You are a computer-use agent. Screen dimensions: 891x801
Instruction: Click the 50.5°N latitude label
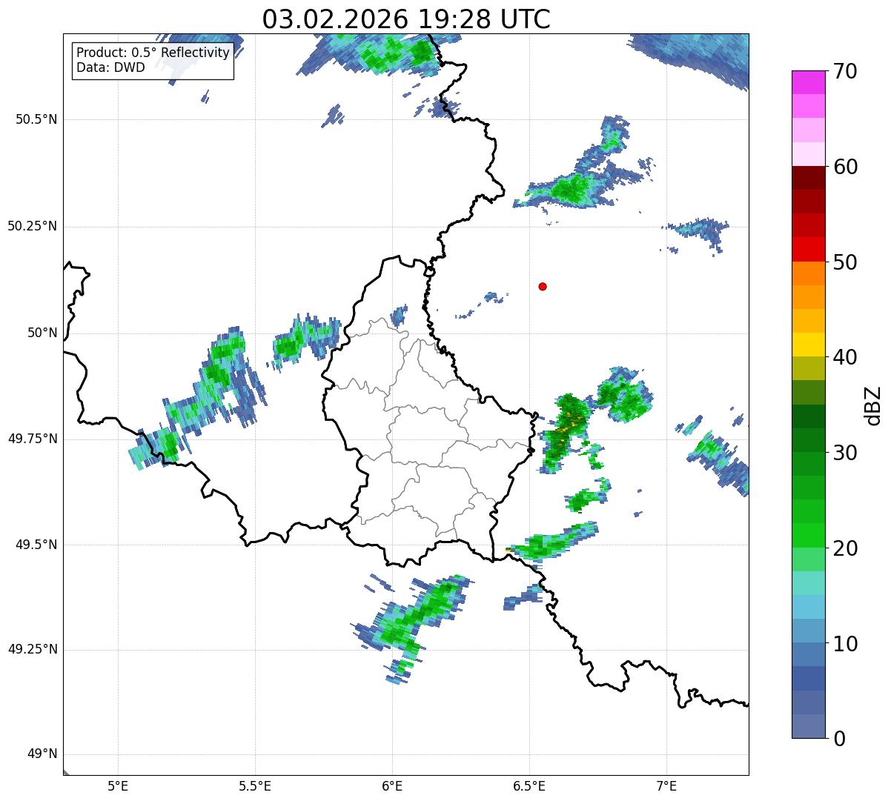36,119
